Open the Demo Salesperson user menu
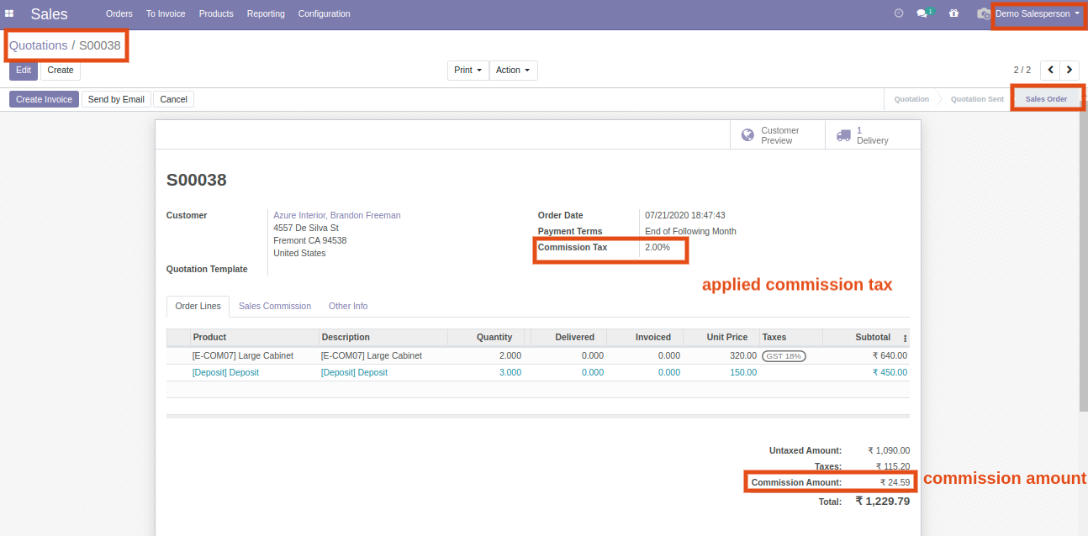The image size is (1088, 536). [x=1038, y=13]
